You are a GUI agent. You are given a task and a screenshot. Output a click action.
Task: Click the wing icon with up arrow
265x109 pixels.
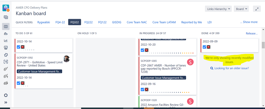pos(6,76)
